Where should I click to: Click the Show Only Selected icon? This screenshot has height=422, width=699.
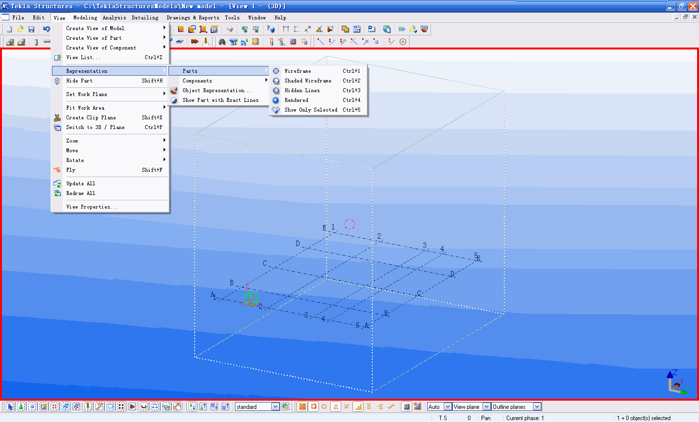[x=276, y=110]
